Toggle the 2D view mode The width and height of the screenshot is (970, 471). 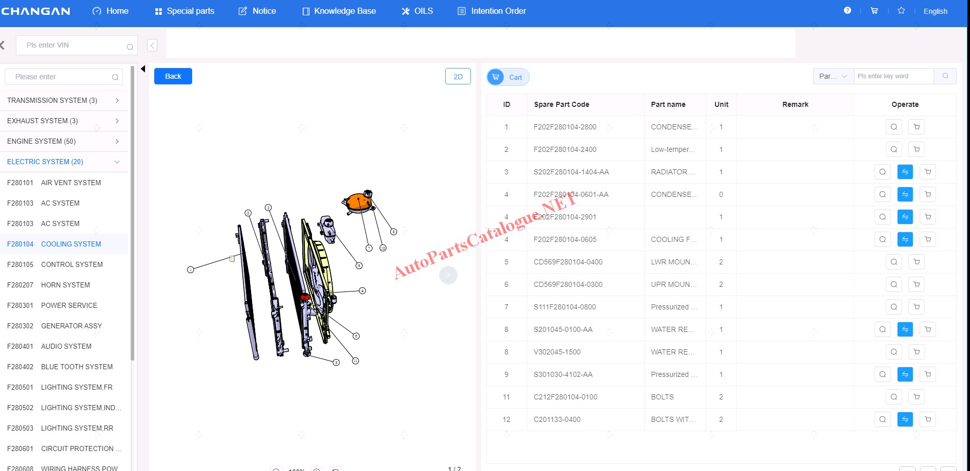[x=458, y=77]
